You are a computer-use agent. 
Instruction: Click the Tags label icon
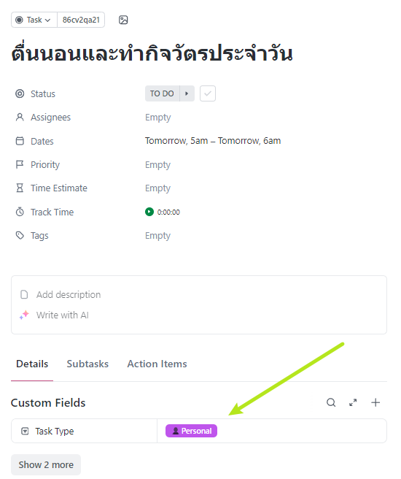coord(20,235)
